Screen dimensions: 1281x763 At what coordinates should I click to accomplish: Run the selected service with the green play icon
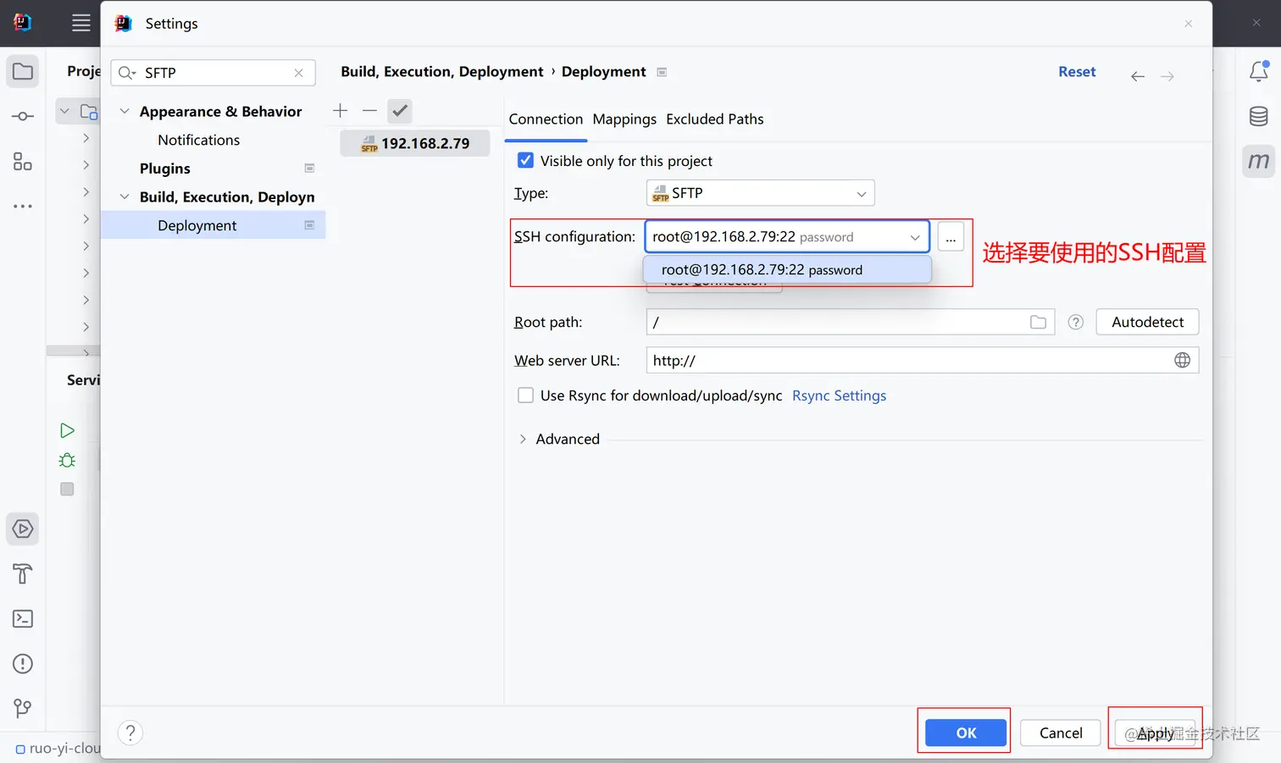pos(67,430)
